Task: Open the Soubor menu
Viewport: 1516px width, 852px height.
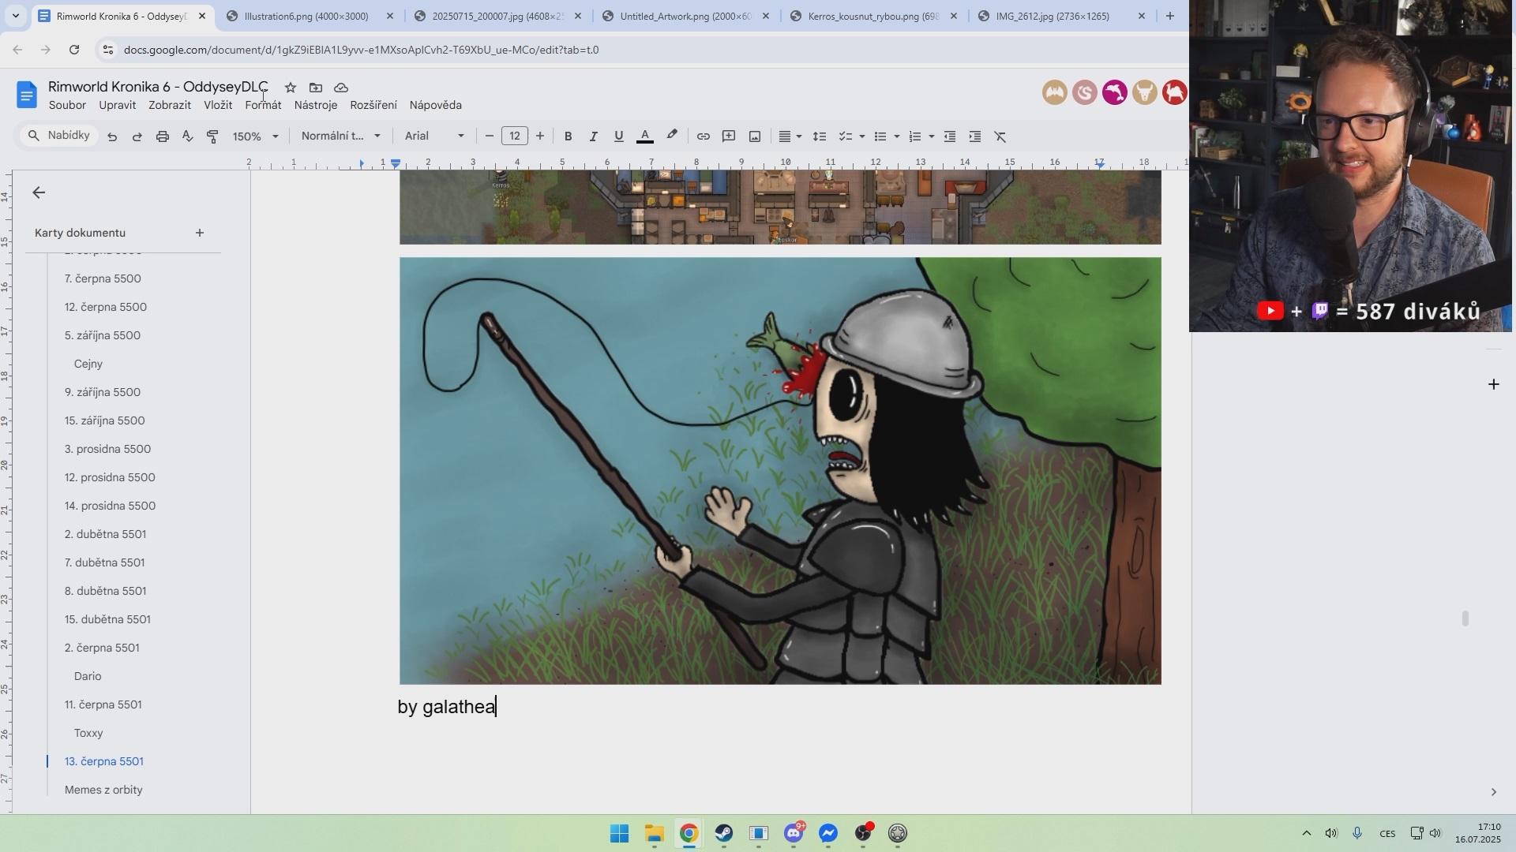Action: tap(67, 105)
